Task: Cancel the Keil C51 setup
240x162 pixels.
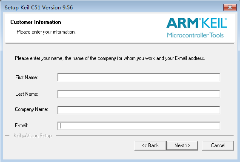Action: [x=218, y=145]
